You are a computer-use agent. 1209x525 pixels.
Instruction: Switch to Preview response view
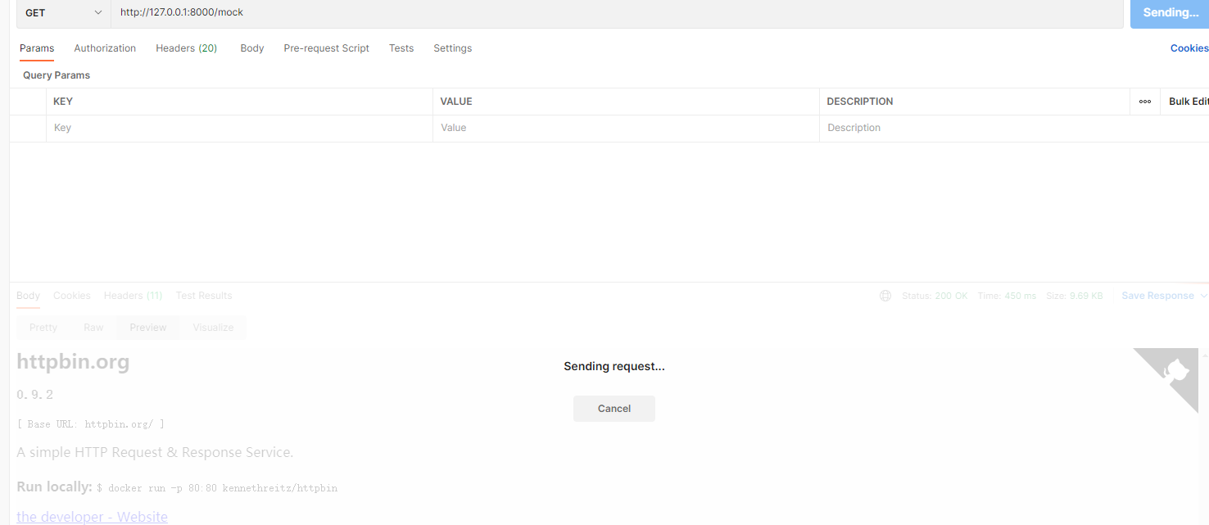point(148,328)
